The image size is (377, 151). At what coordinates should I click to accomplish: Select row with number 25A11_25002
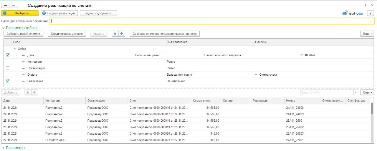[186, 127]
